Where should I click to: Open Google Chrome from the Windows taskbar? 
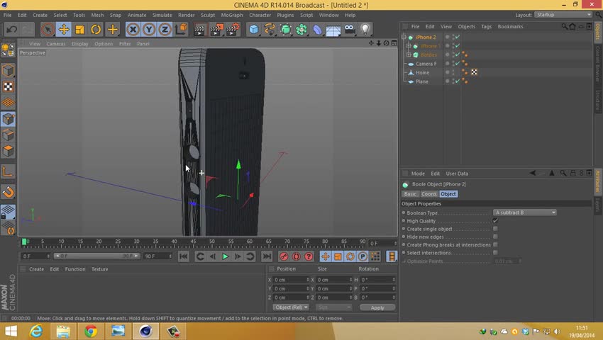pos(91,331)
